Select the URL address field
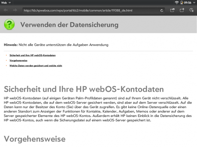The height and width of the screenshot is (147, 197). (93, 10)
